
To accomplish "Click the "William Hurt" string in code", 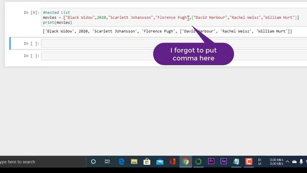I will [280, 17].
